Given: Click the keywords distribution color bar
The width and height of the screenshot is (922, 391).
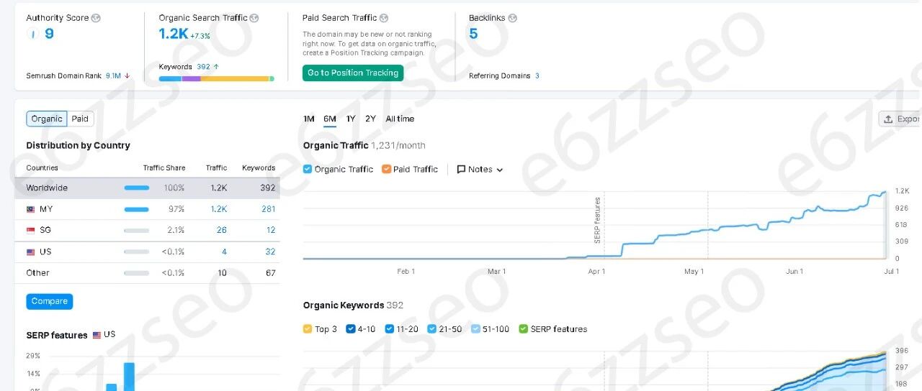Looking at the screenshot, I should [x=217, y=78].
